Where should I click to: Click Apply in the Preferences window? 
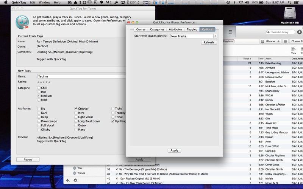click(x=174, y=150)
